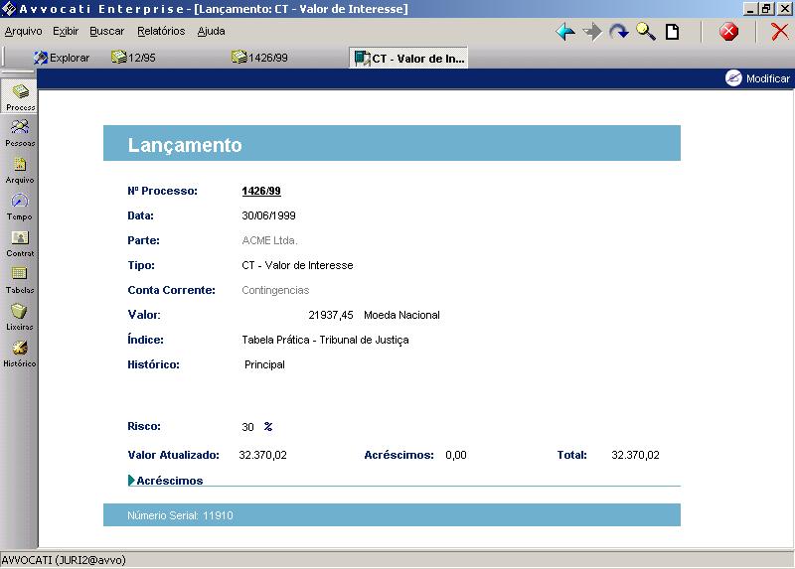Select the CT - Valor de In... tab
The height and width of the screenshot is (569, 795).
tap(408, 58)
